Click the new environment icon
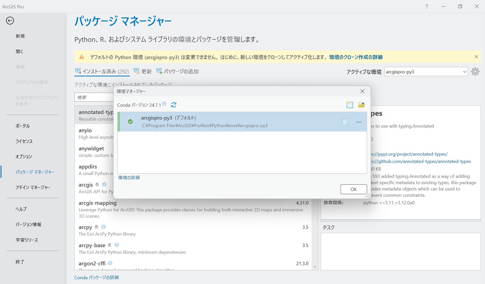 tap(349, 105)
